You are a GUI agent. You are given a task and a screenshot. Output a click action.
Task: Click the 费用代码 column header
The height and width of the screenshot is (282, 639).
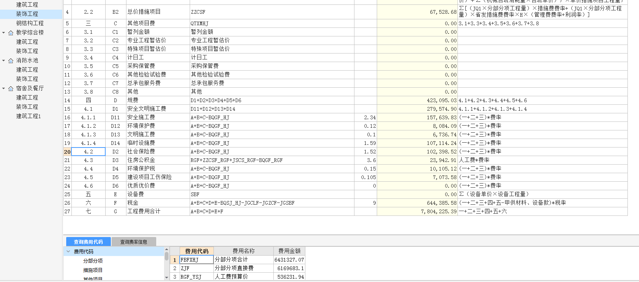coord(197,251)
